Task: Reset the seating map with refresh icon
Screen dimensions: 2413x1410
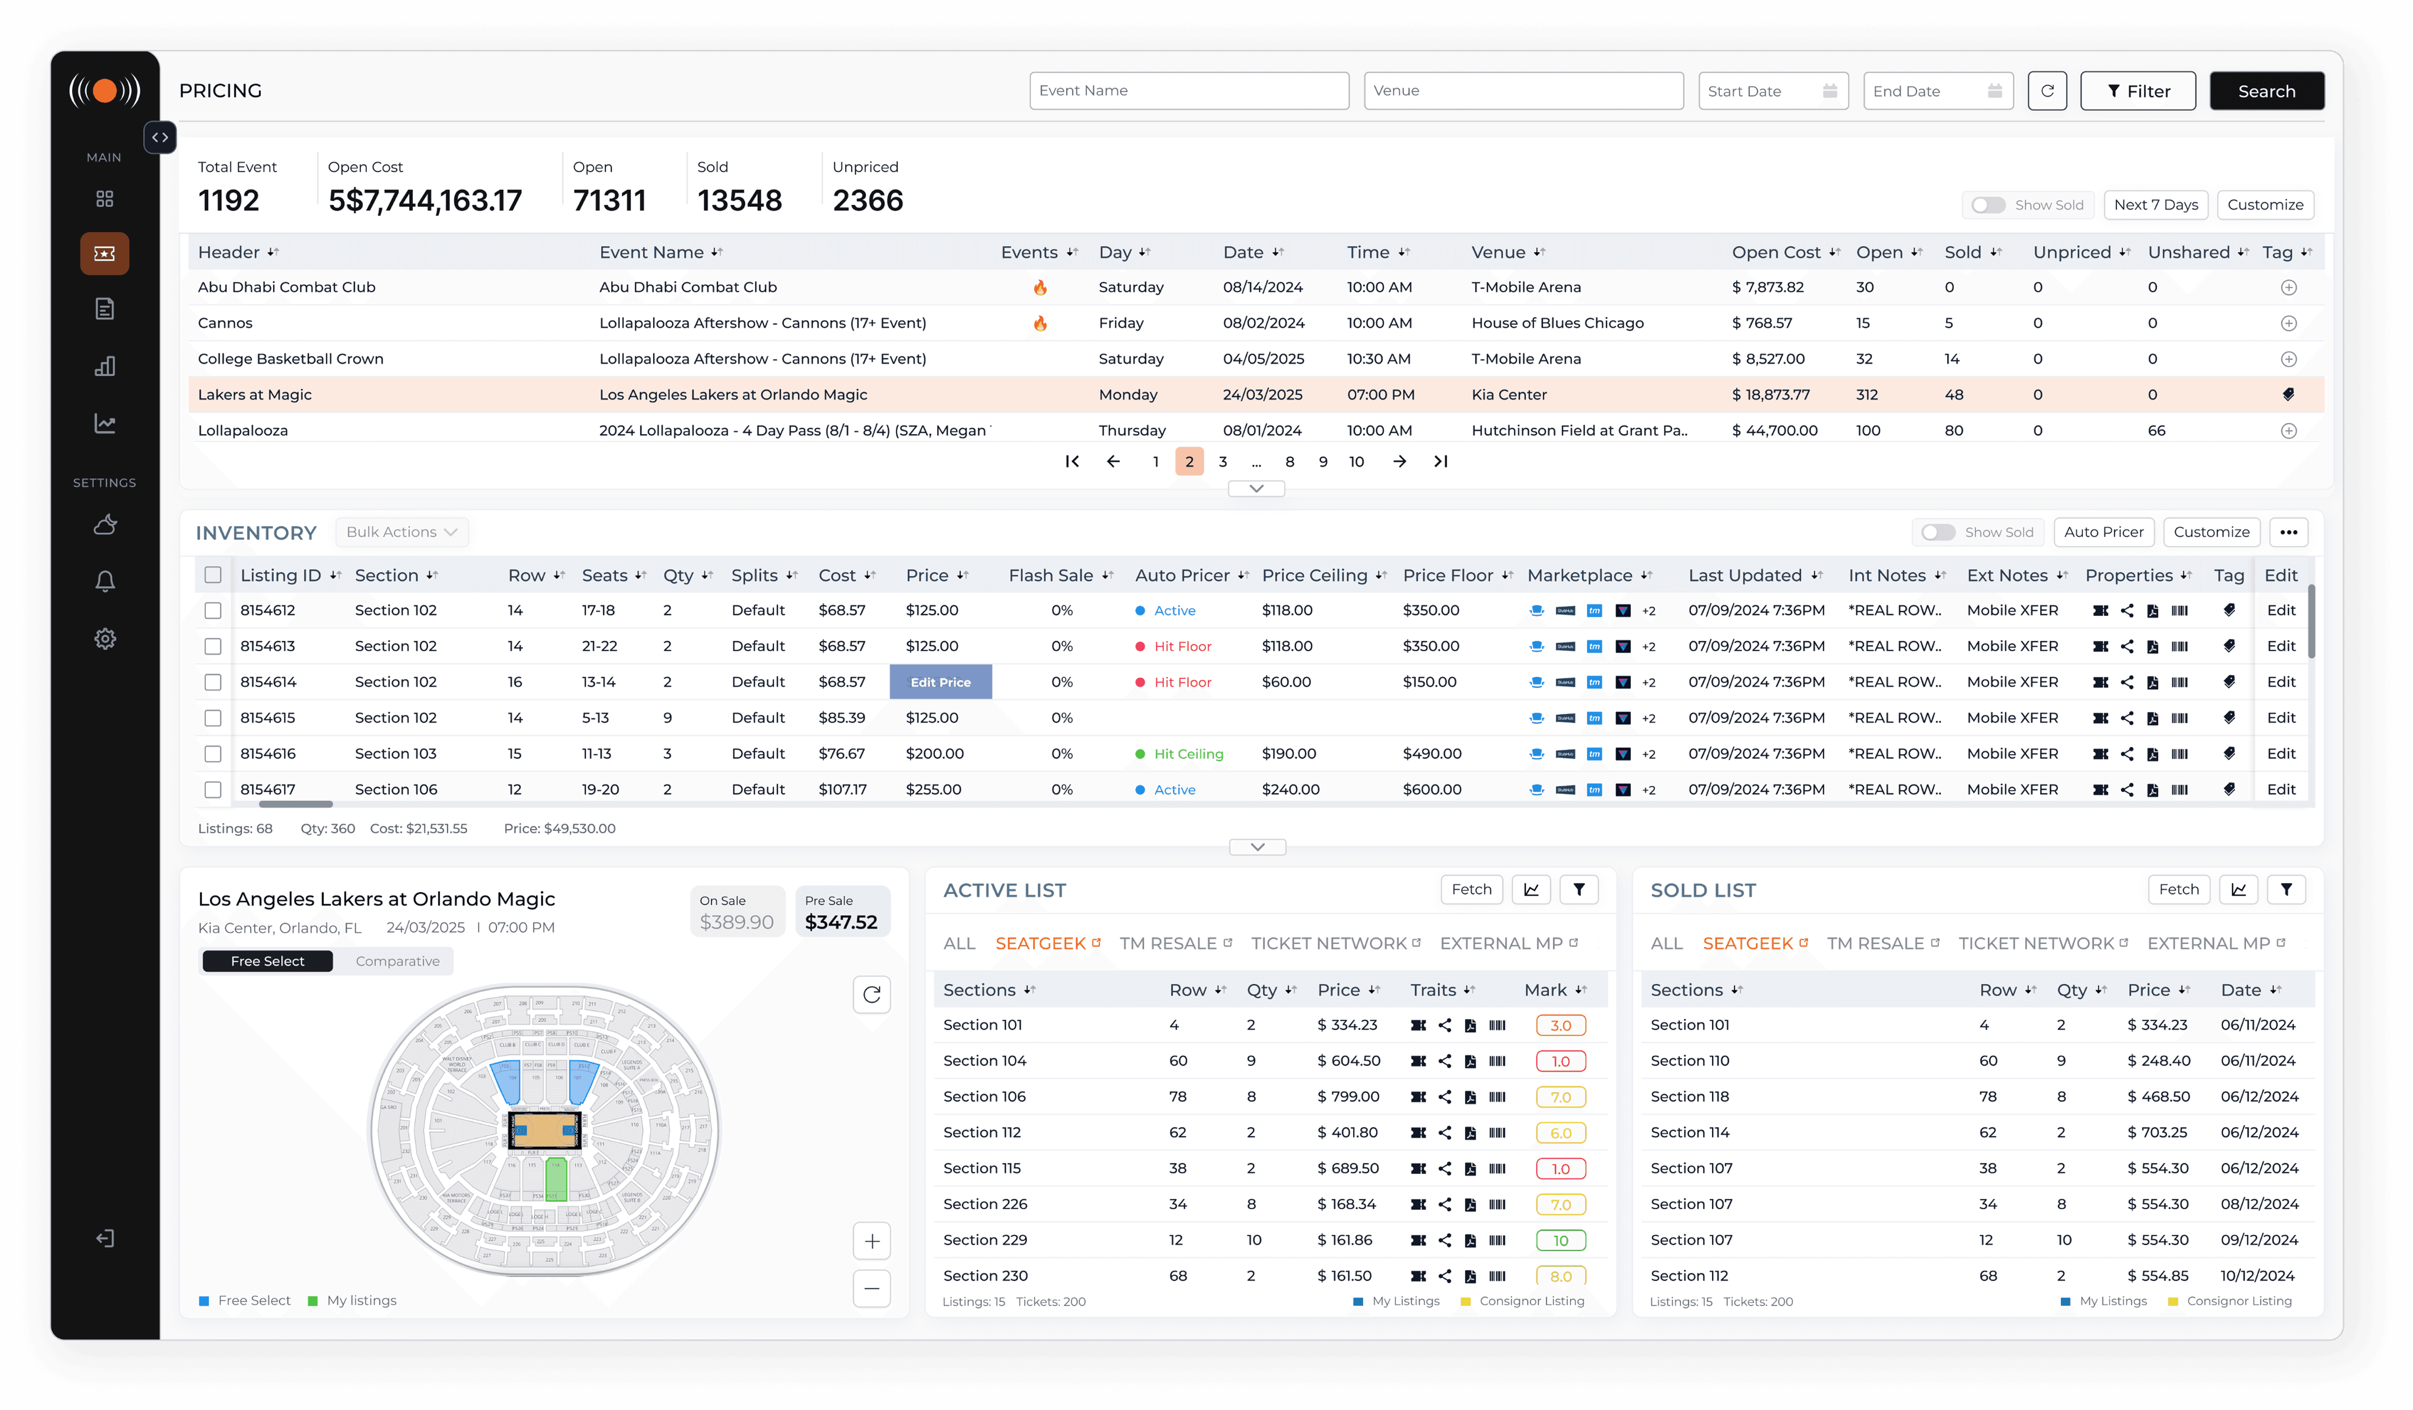Action: tap(872, 995)
